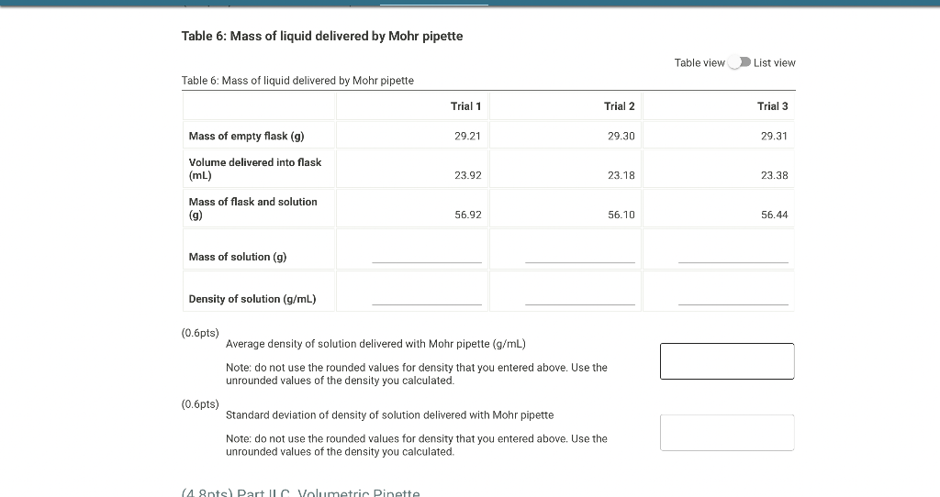The height and width of the screenshot is (497, 940).
Task: Click the value 29.30 in empty flask row
Action: (621, 136)
